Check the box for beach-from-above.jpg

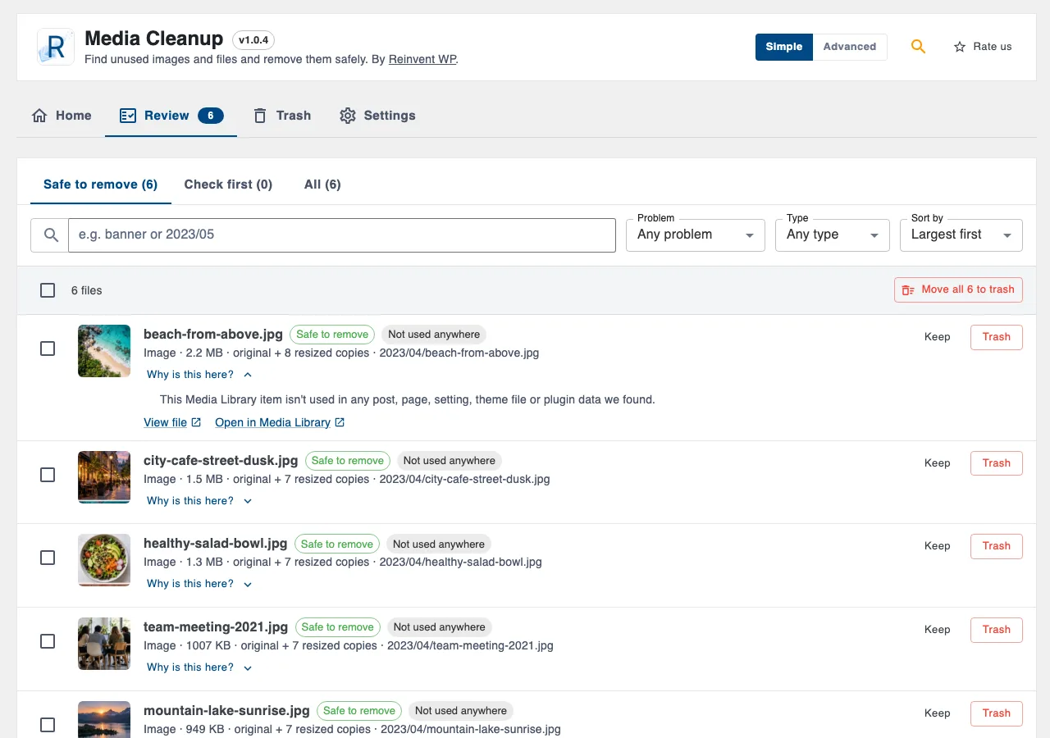pyautogui.click(x=48, y=348)
